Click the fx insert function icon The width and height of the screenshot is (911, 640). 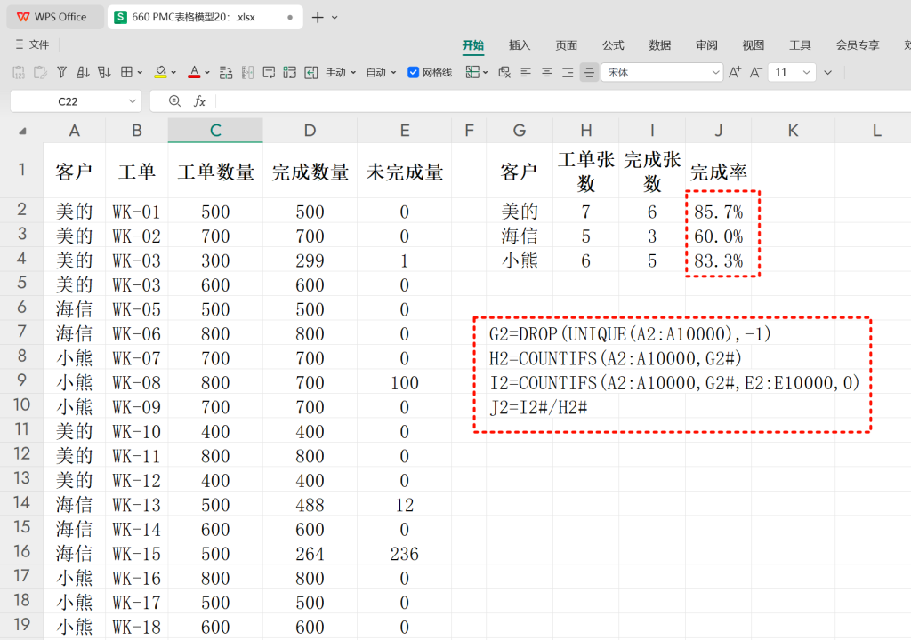tap(199, 101)
